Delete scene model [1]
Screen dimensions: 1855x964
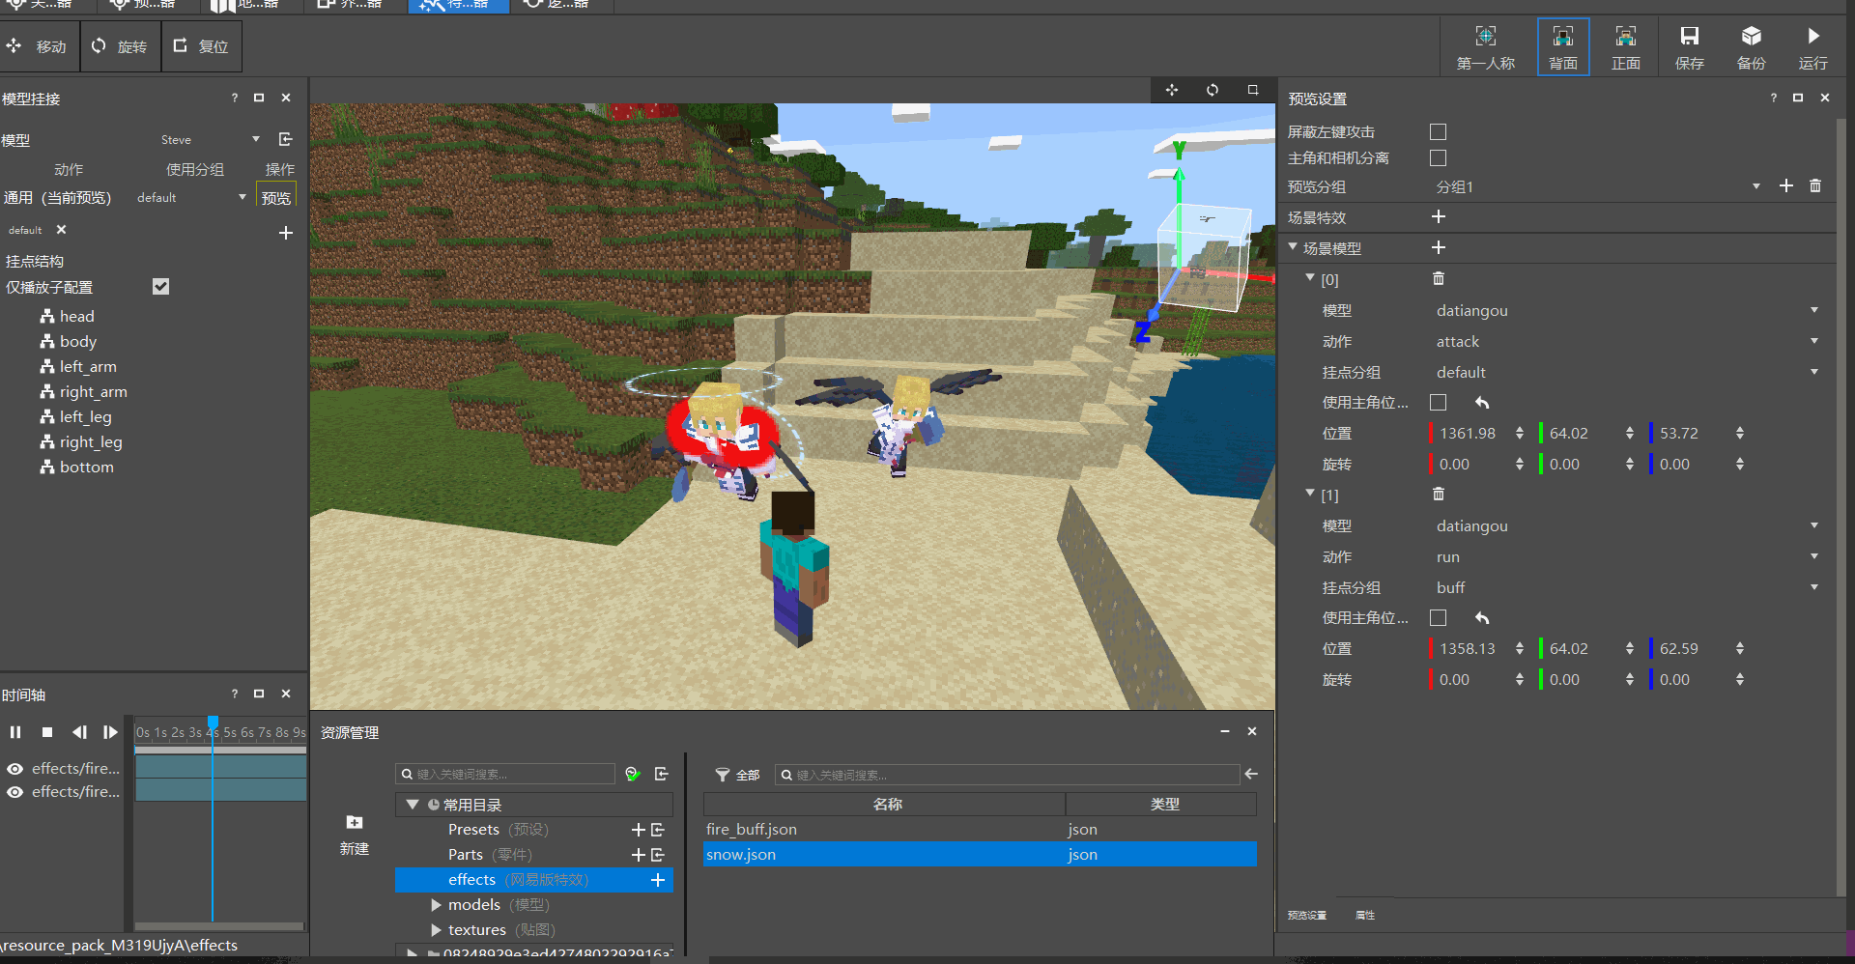[x=1439, y=494]
